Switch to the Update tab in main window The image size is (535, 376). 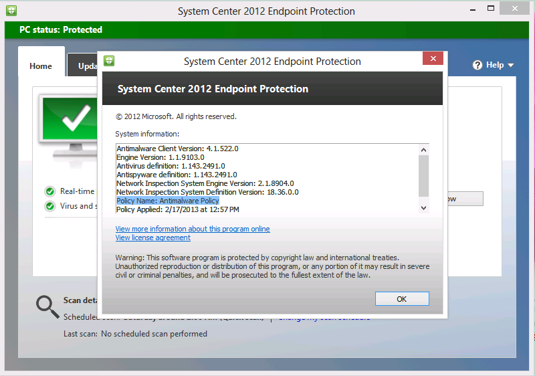(x=82, y=66)
